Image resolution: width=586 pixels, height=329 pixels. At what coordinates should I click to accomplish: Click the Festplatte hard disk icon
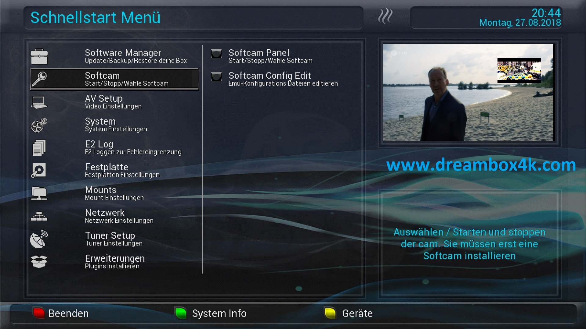click(39, 171)
